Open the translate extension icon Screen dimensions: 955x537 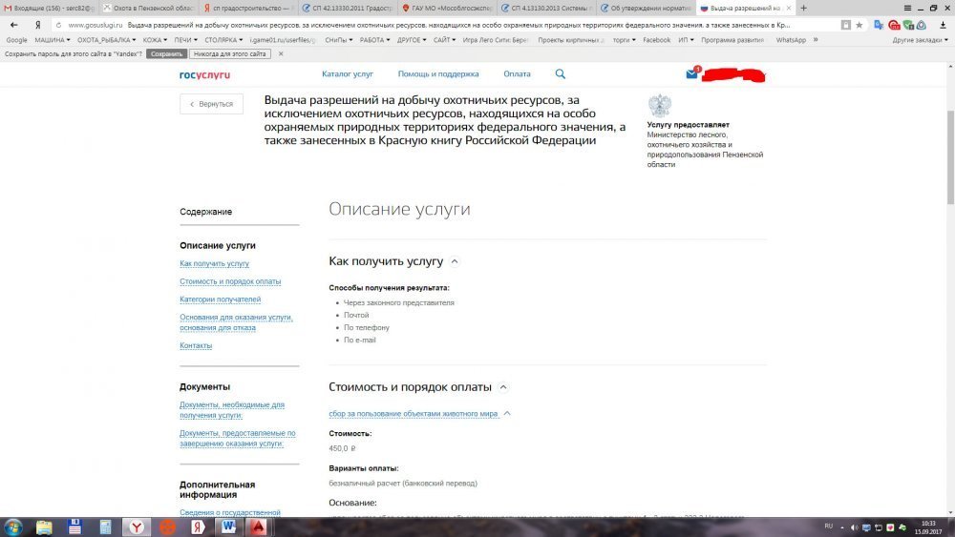(879, 25)
